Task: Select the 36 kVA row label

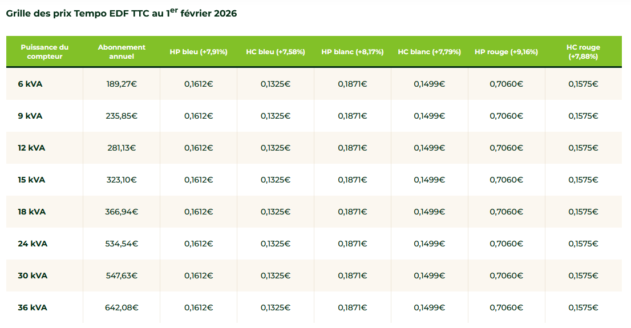Action: 33,307
